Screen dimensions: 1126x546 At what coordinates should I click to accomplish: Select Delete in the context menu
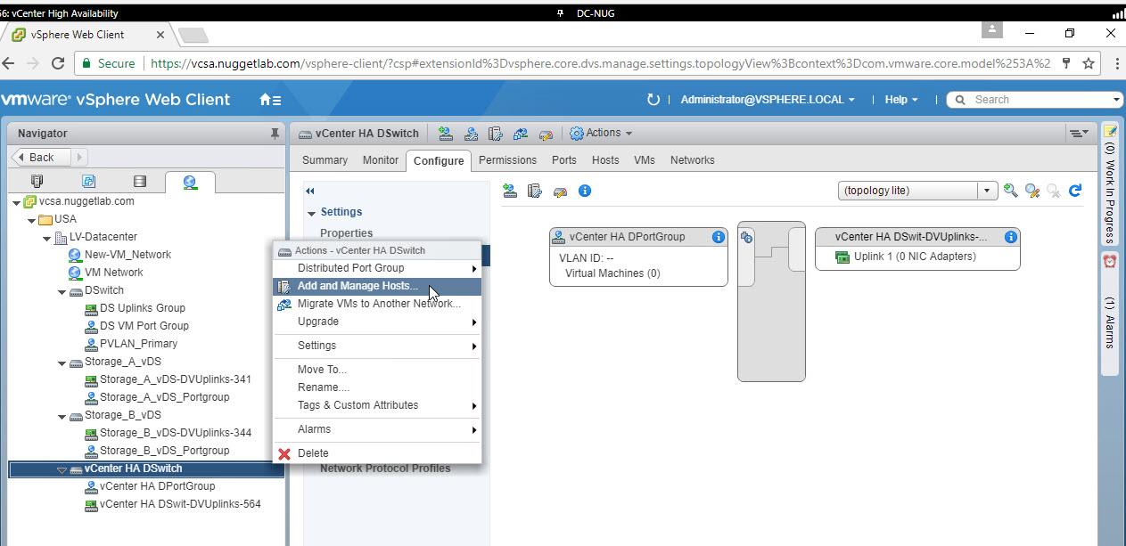pos(313,453)
